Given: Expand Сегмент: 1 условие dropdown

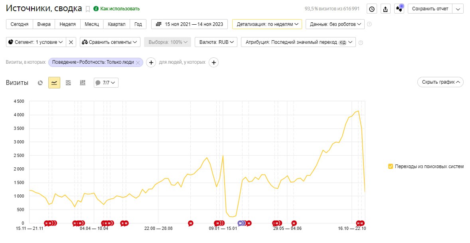Looking at the screenshot, I should point(36,42).
